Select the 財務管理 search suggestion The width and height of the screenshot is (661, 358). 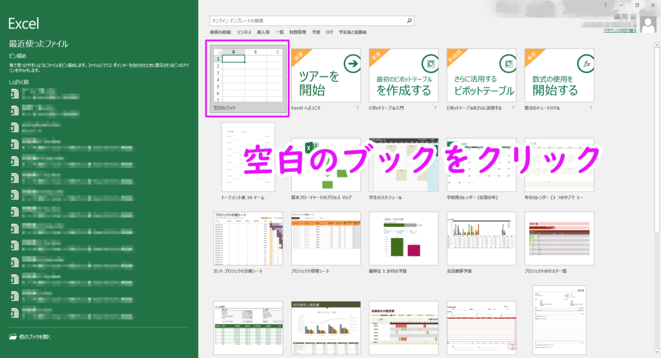(x=298, y=32)
